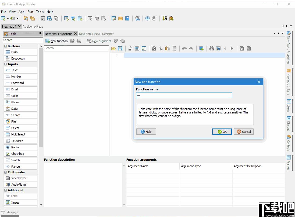The image size is (295, 217).
Task: Collapse the Buttons group
Action: tap(5, 46)
